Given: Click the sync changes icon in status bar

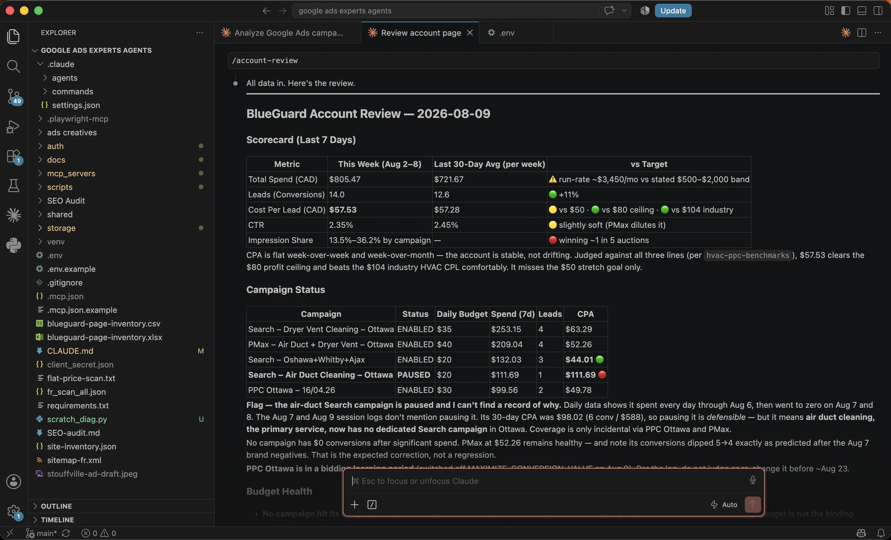Looking at the screenshot, I should [66, 533].
